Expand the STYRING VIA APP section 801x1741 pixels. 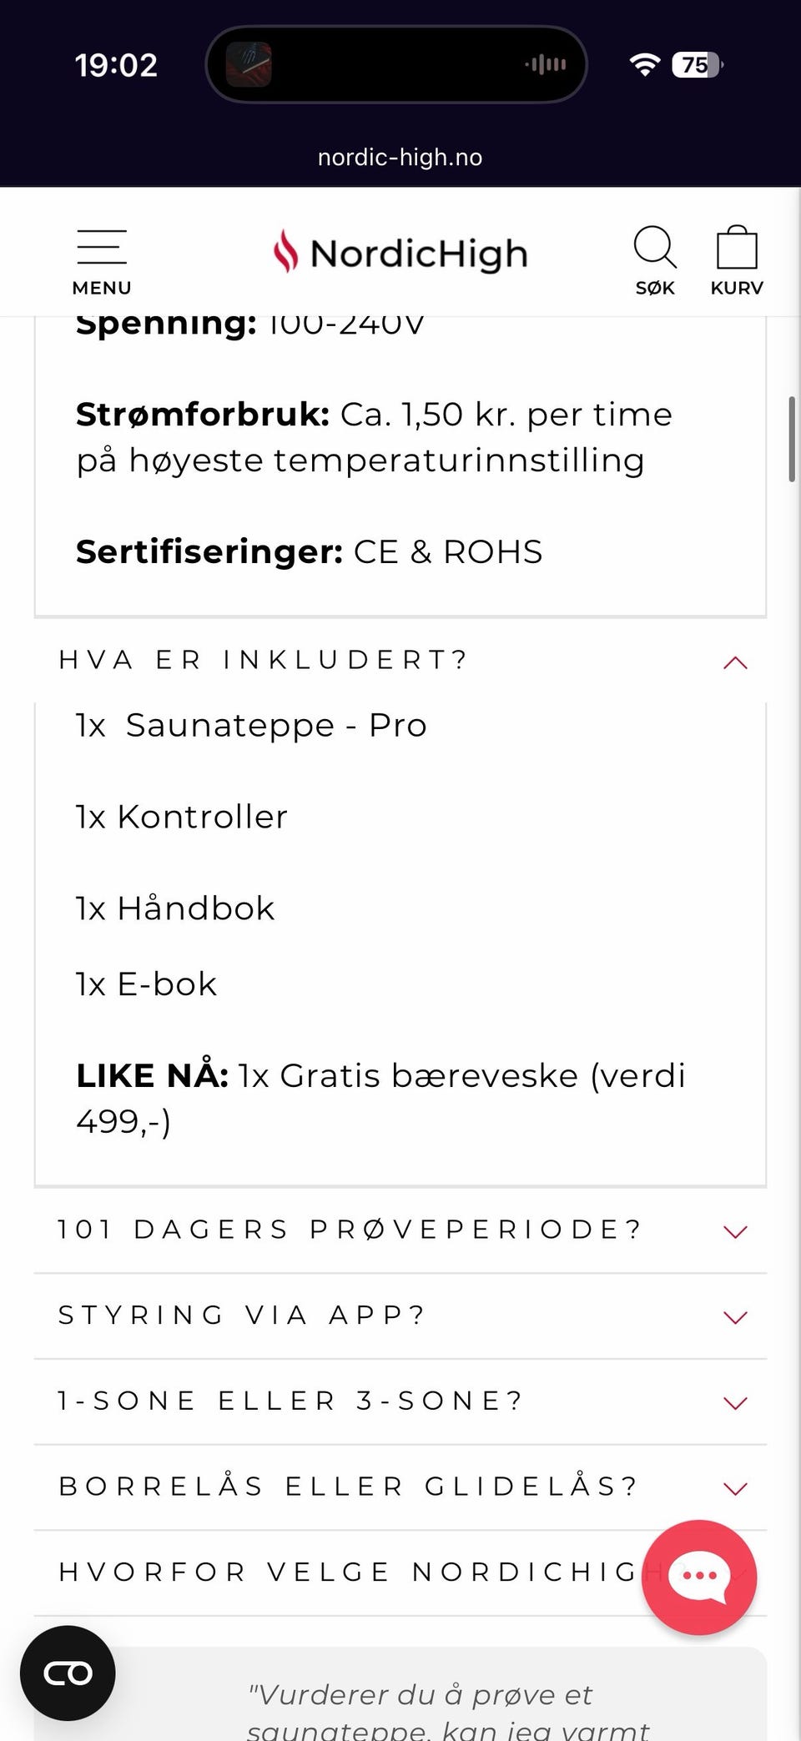coord(734,1316)
